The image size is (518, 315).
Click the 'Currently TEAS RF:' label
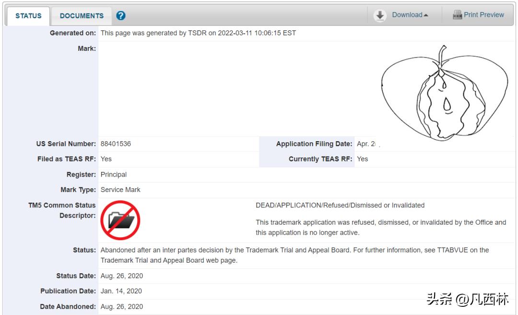[x=320, y=159]
